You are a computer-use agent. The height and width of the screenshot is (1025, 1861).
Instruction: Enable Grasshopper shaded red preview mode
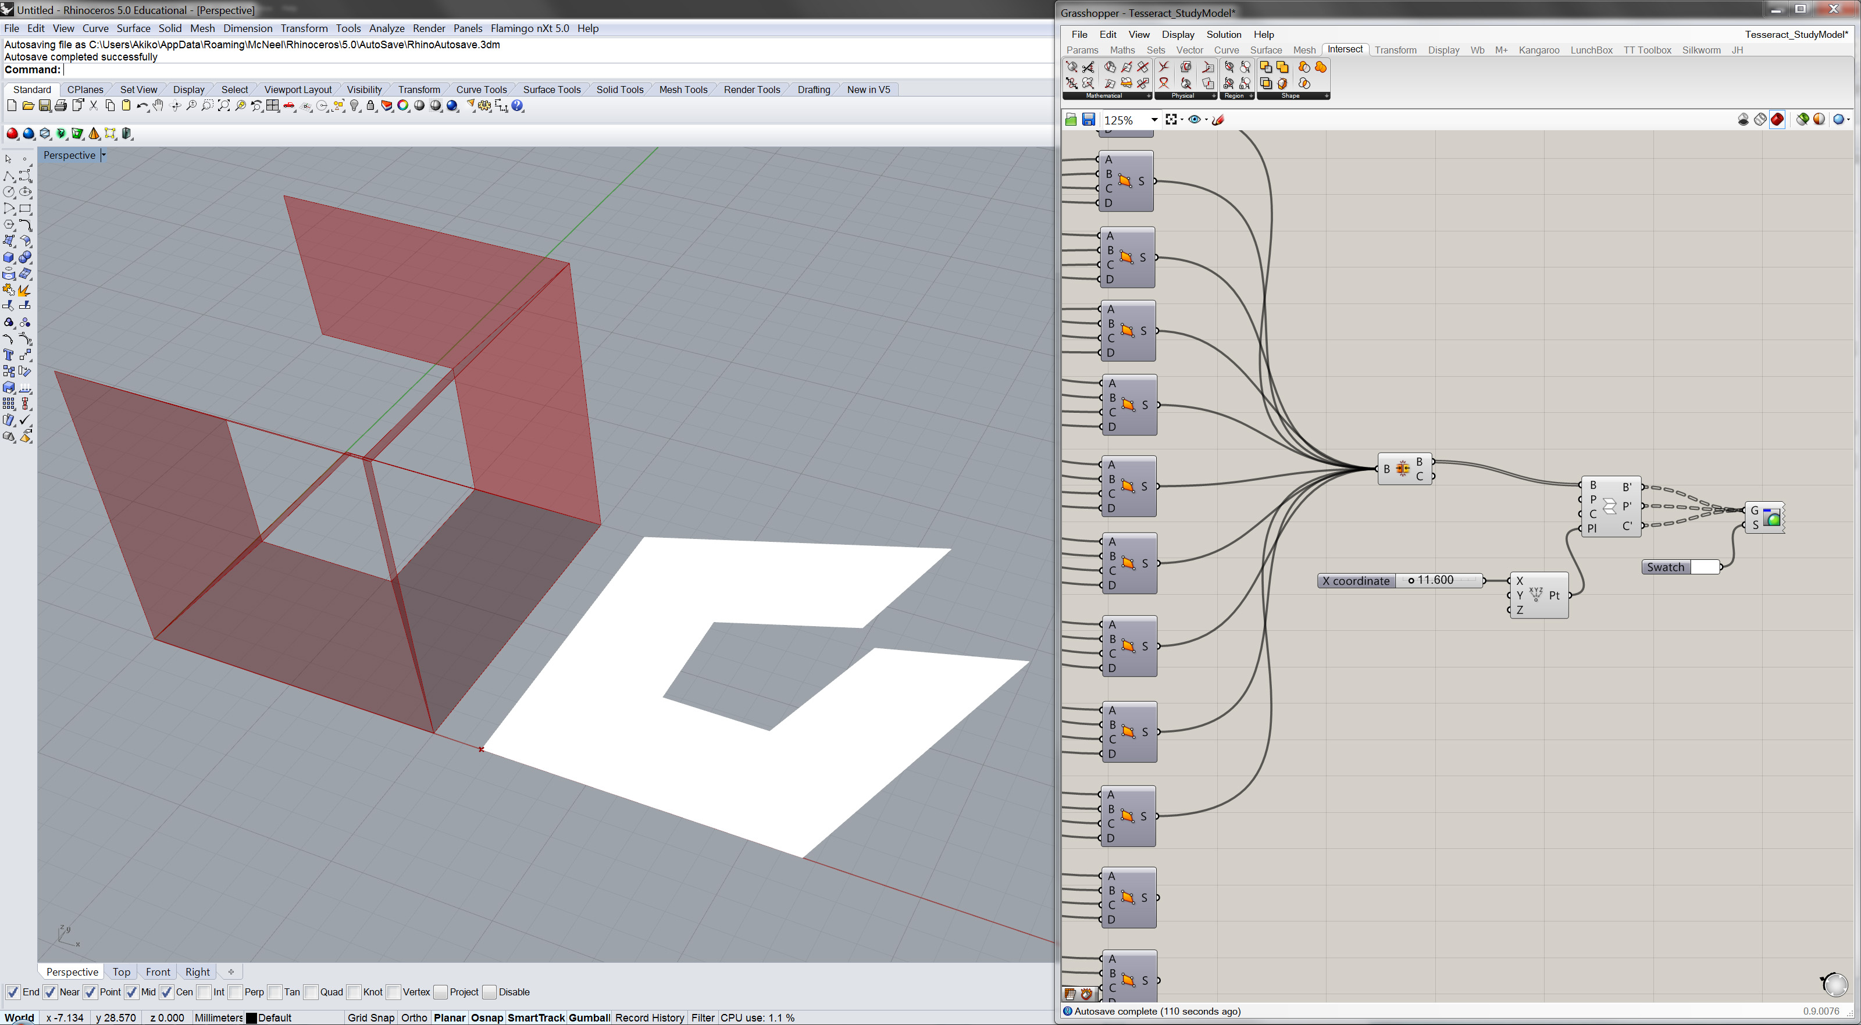pyautogui.click(x=1777, y=120)
